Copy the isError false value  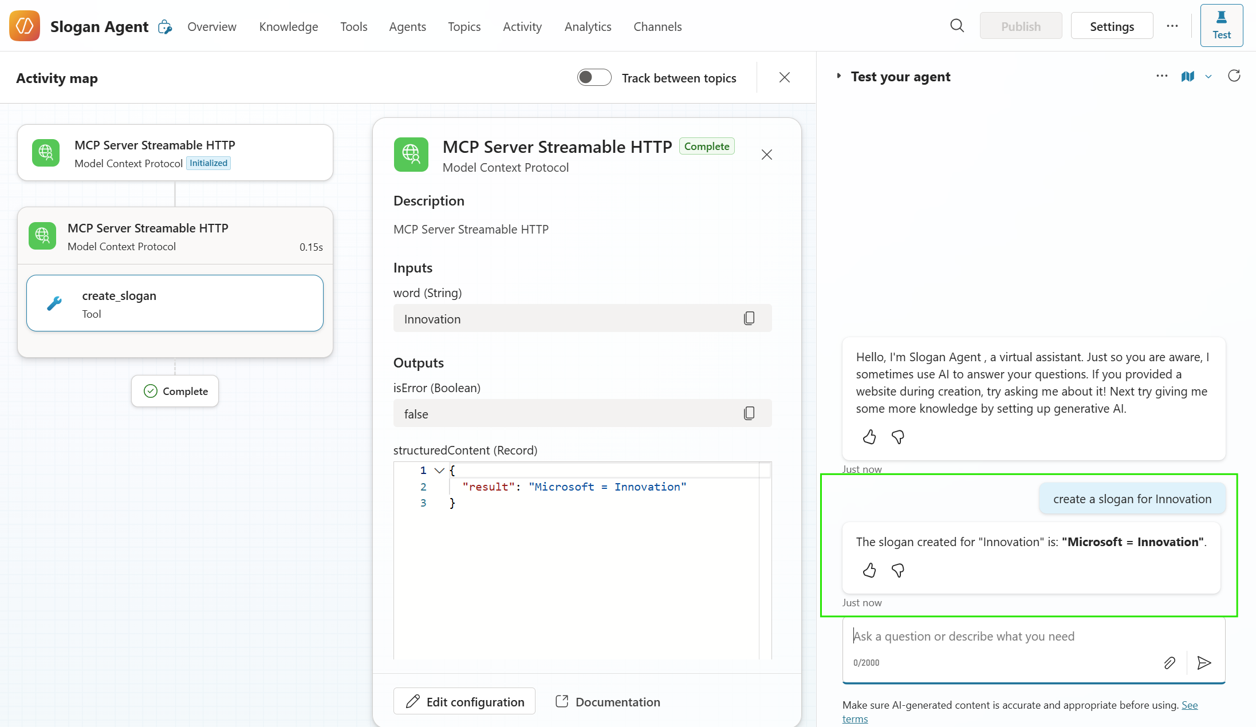pos(749,413)
